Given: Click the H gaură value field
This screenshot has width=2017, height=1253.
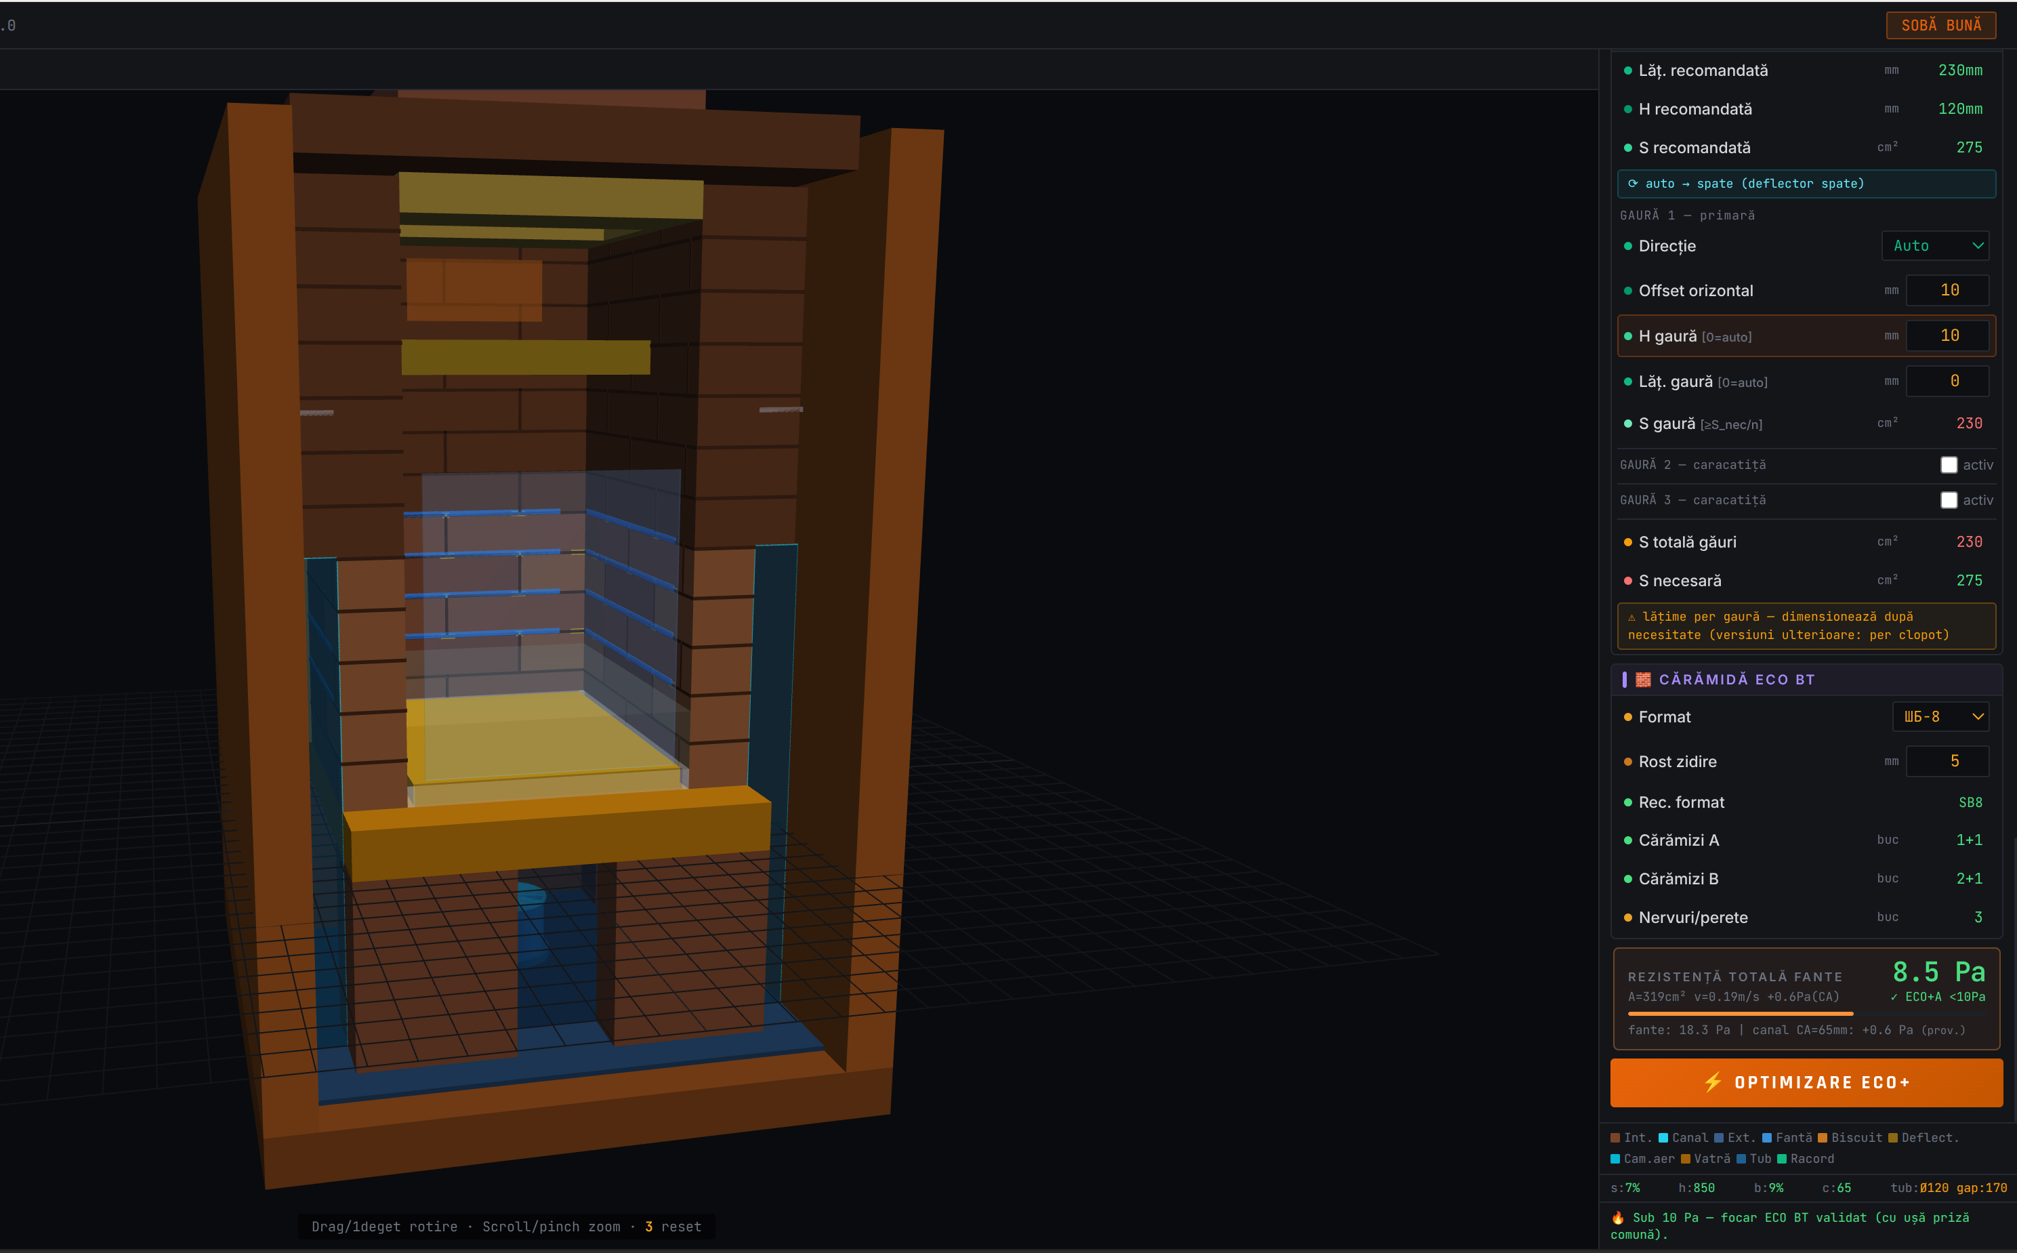Looking at the screenshot, I should pyautogui.click(x=1947, y=335).
